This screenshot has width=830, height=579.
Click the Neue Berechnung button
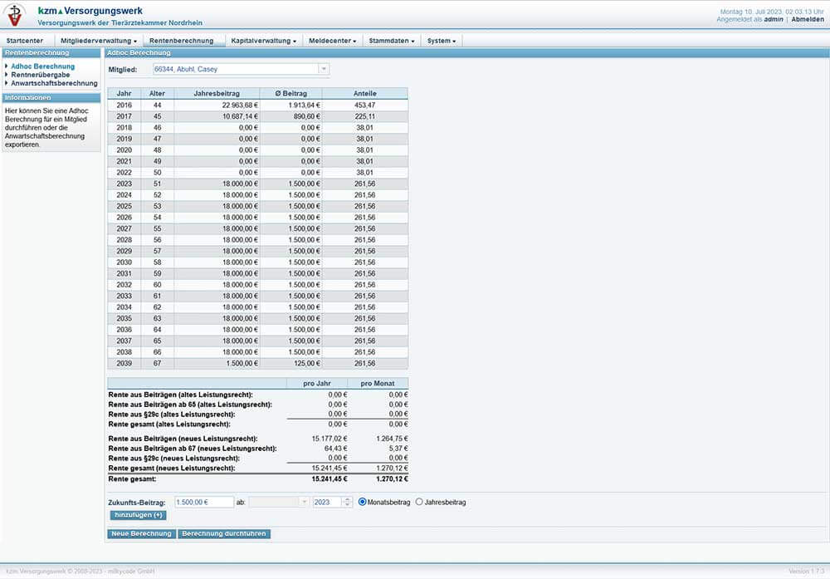pos(141,533)
